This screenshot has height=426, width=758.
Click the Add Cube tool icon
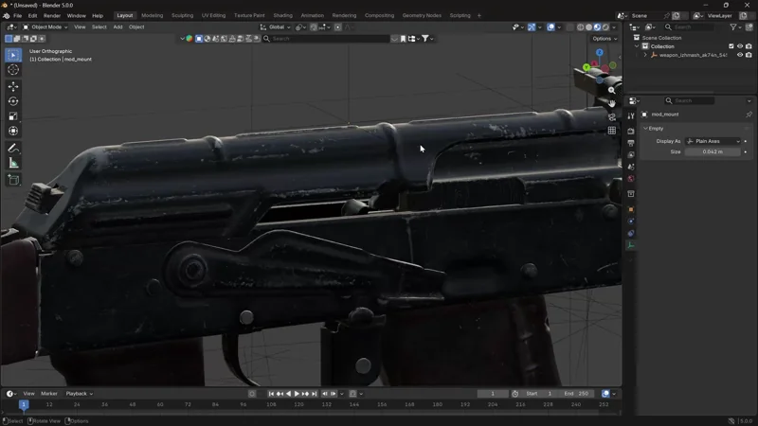pyautogui.click(x=13, y=179)
